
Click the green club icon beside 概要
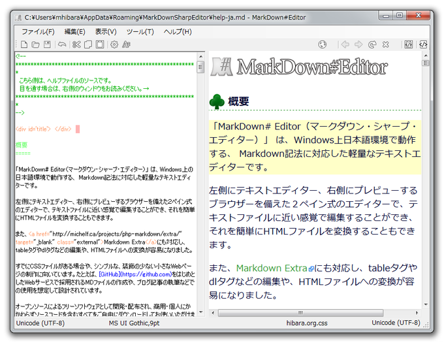point(217,101)
